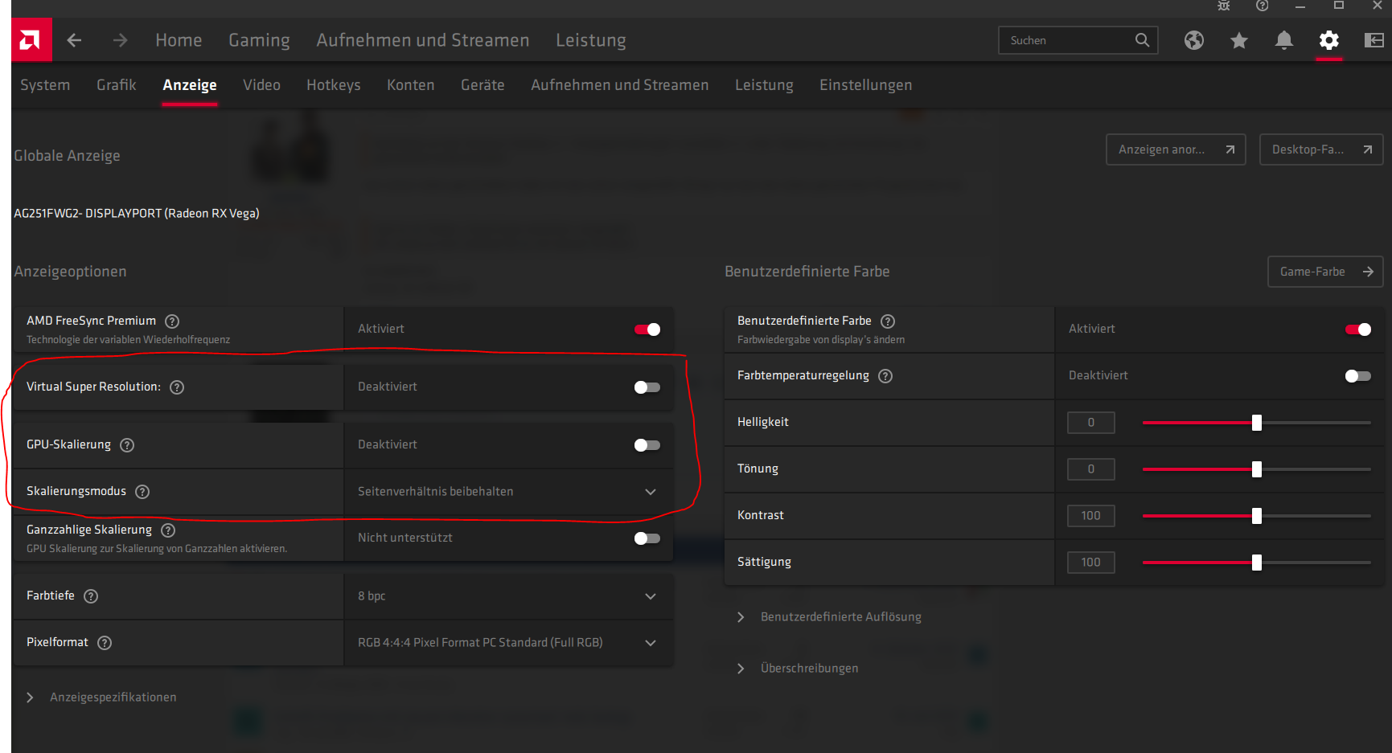
Task: Go forward with the right arrow
Action: point(120,40)
